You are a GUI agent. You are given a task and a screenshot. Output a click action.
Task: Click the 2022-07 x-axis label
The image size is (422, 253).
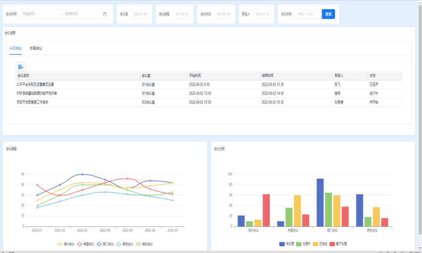tap(173, 230)
